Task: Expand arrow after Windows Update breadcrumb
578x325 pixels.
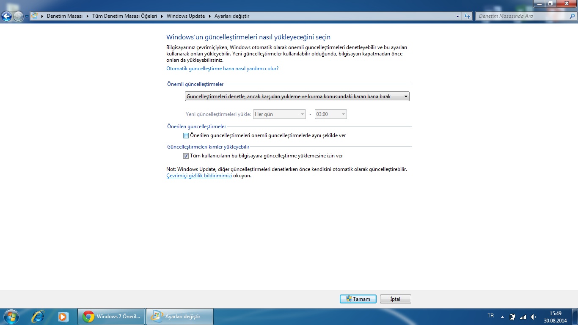Action: [210, 16]
